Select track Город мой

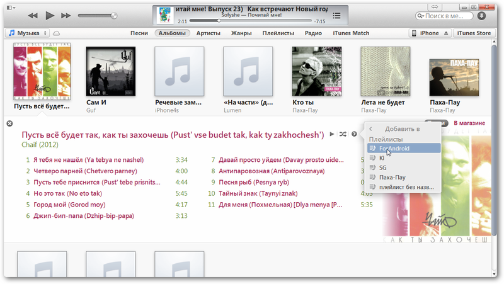[69, 205]
